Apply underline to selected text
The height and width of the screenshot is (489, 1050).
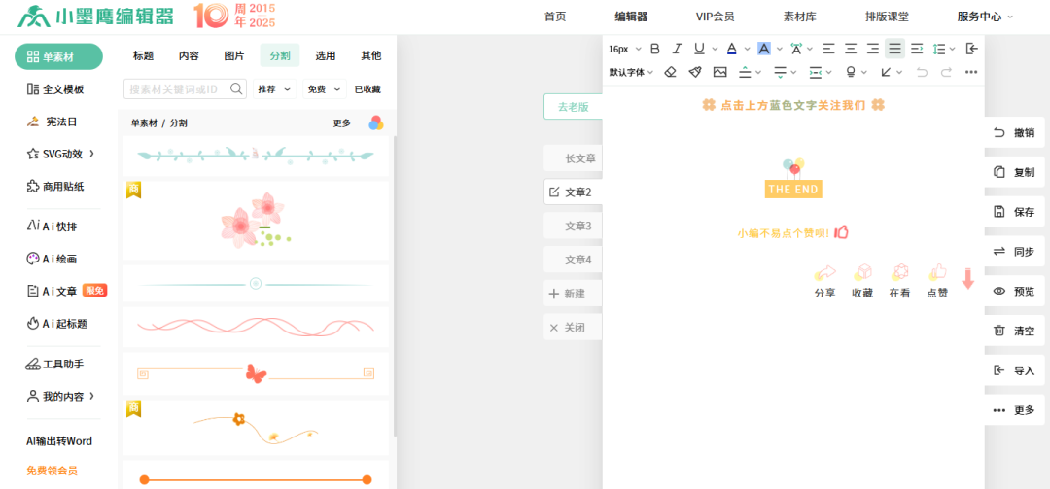click(x=699, y=49)
